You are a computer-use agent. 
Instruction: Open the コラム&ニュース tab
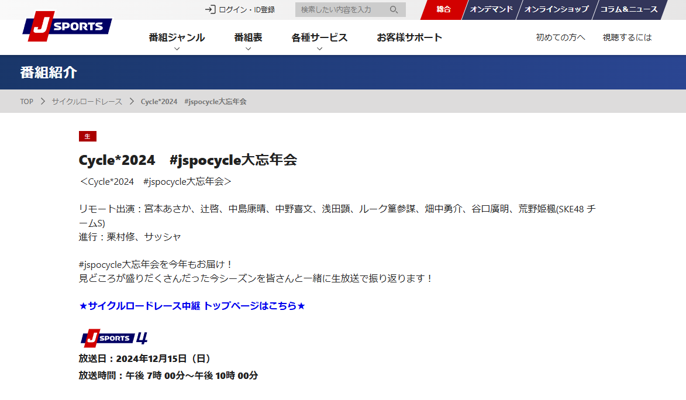pos(629,9)
